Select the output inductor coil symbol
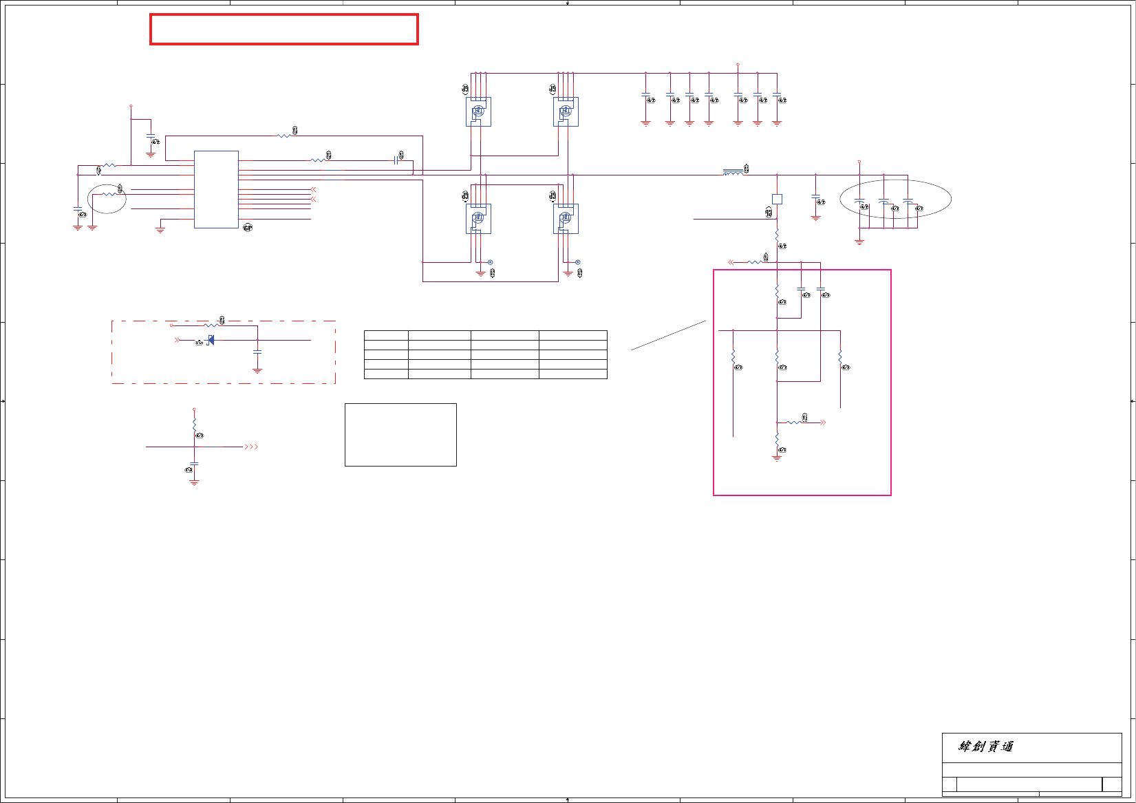1136x803 pixels. 733,172
